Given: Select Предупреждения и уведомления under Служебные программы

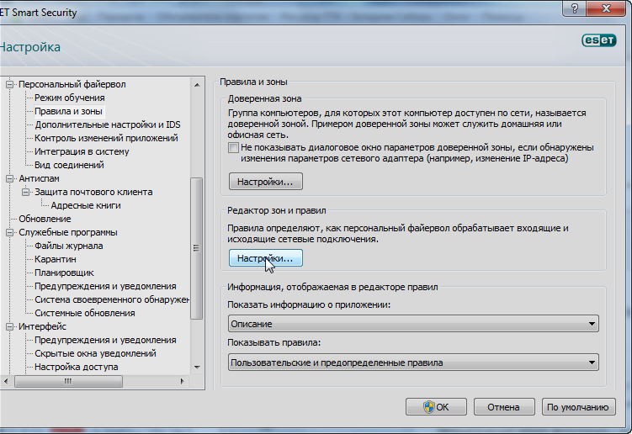Looking at the screenshot, I should (105, 286).
